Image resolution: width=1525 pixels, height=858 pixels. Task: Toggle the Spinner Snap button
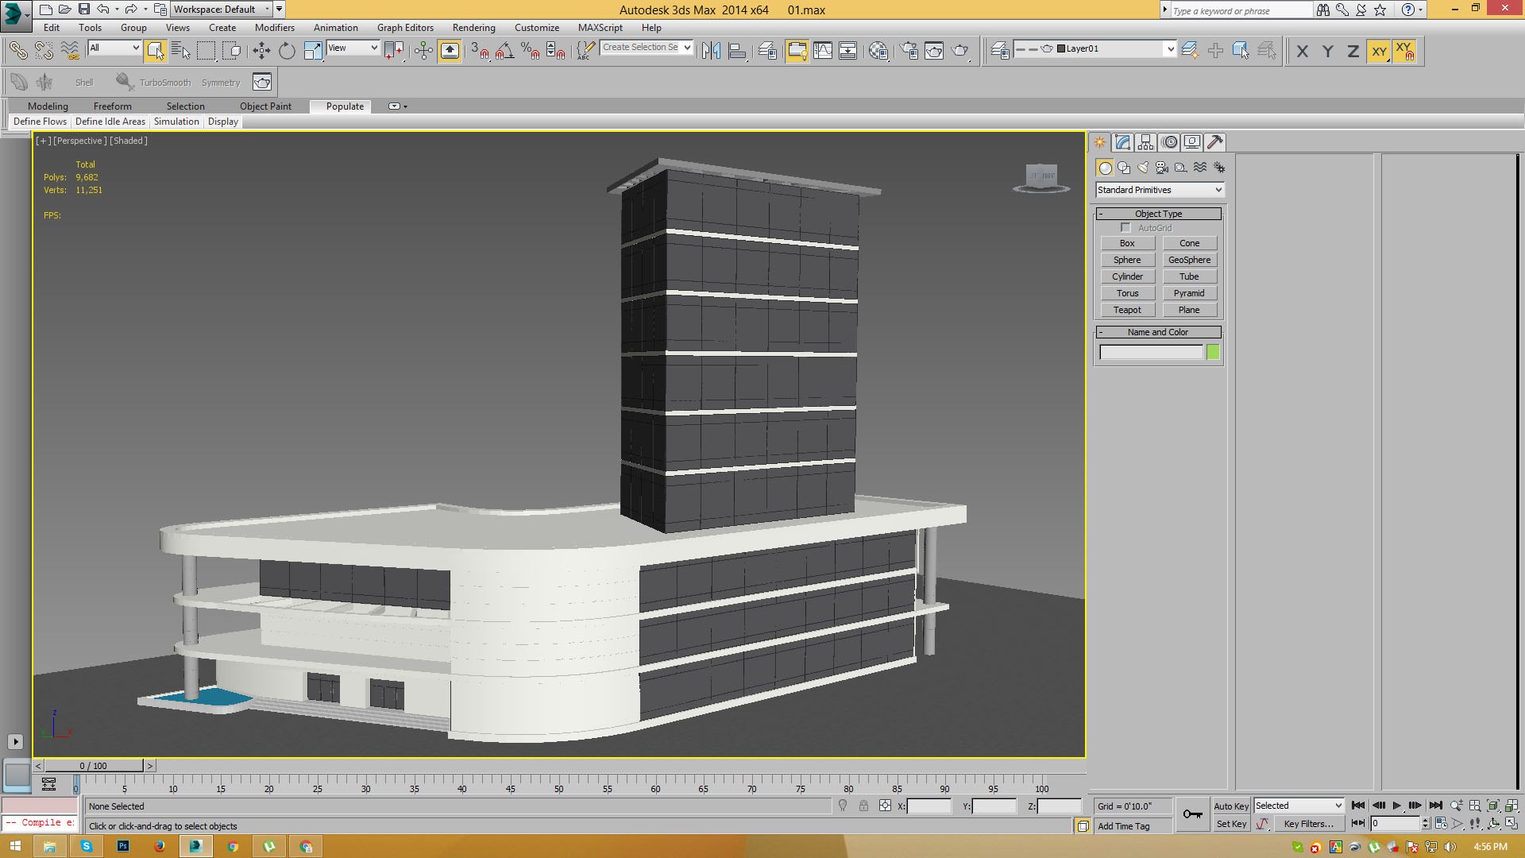tap(556, 51)
